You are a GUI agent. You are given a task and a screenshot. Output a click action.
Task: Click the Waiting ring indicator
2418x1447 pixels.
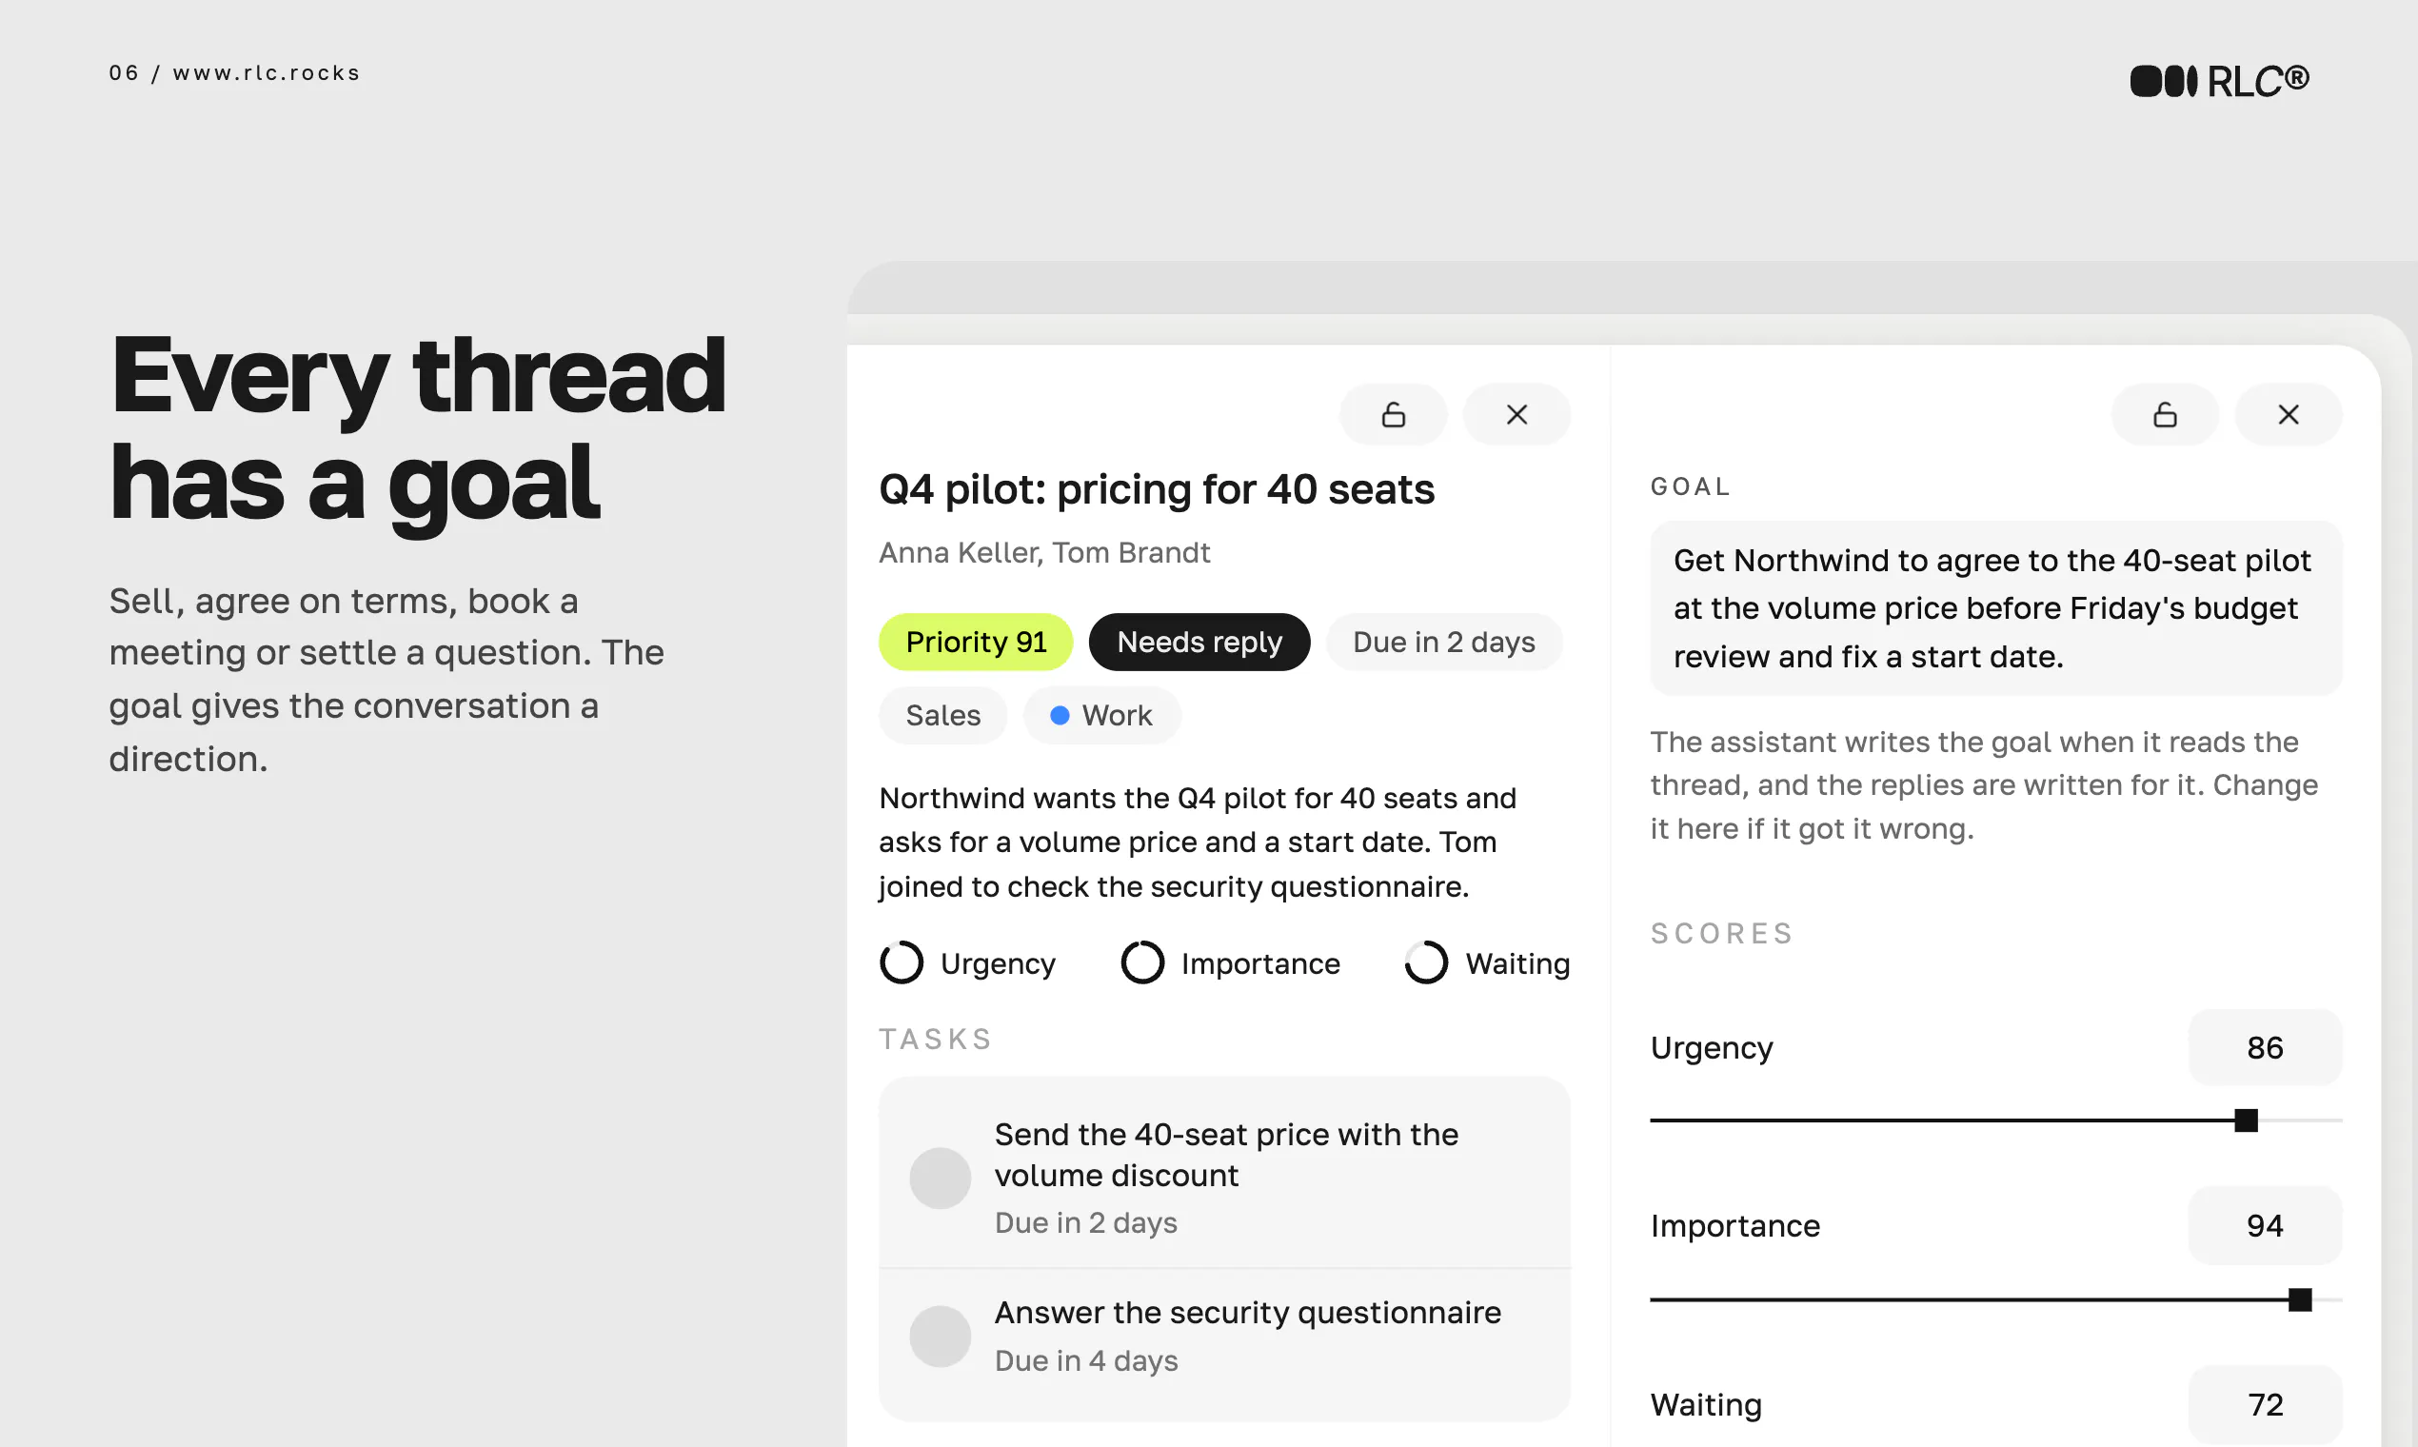tap(1425, 962)
